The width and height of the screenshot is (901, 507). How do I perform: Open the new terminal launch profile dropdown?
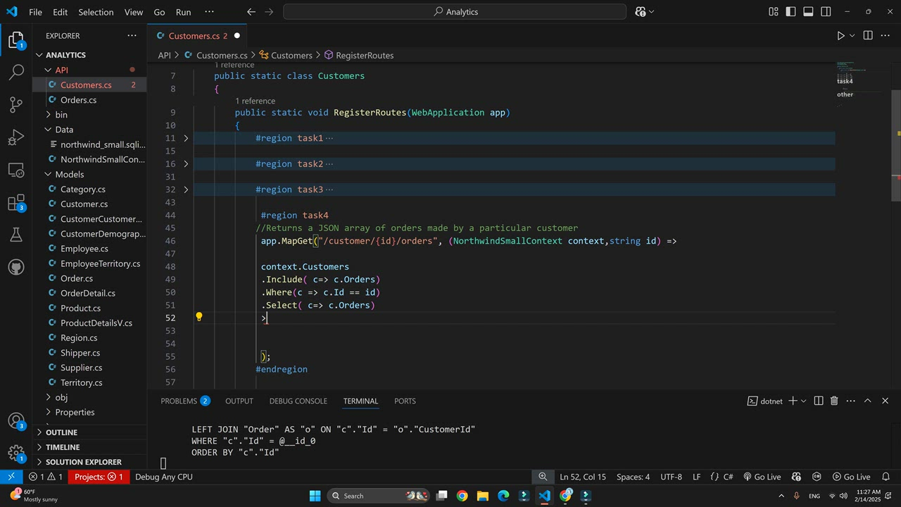coord(803,401)
